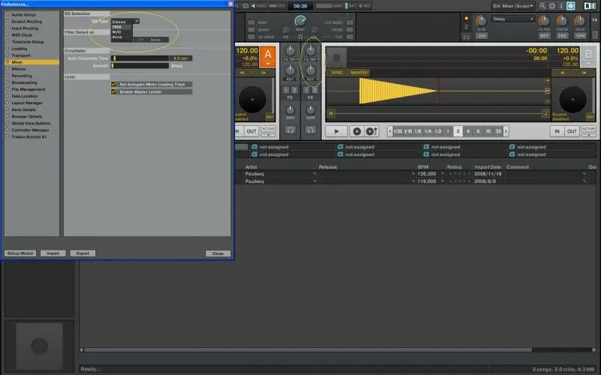Disable the Enable Master Limiter checkbox
Viewport: 601px width, 375px height.
pyautogui.click(x=114, y=91)
